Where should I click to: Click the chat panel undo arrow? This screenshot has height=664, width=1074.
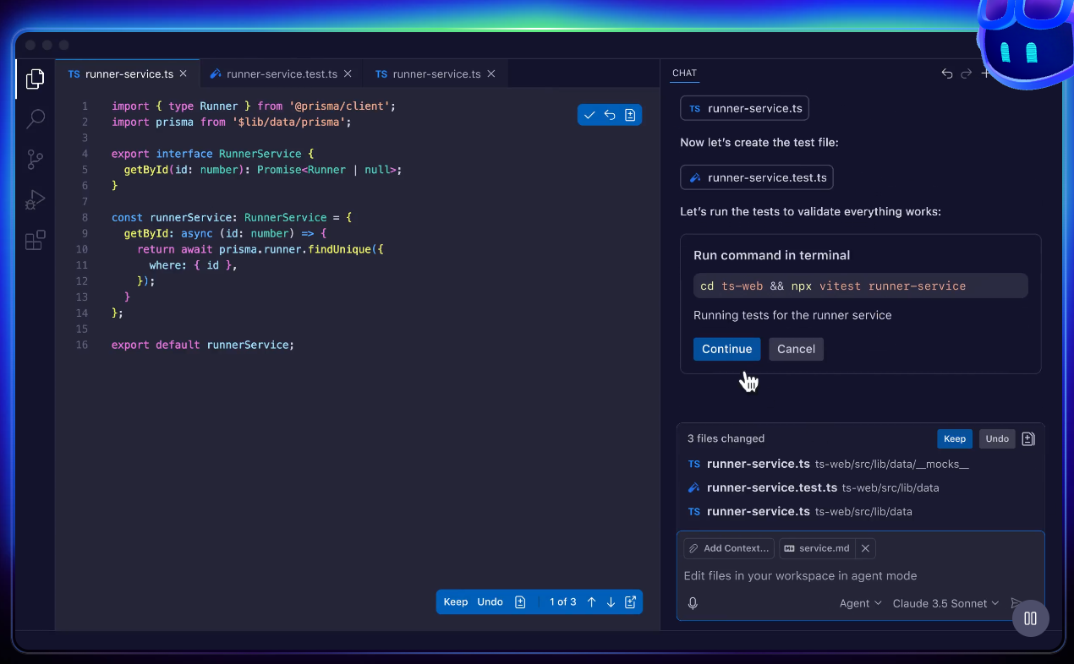coord(947,73)
